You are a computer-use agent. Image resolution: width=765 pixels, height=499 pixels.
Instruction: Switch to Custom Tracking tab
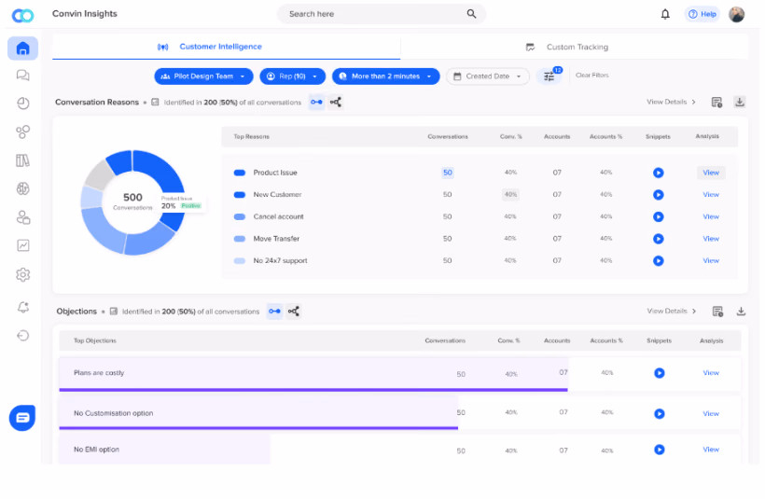pyautogui.click(x=575, y=47)
